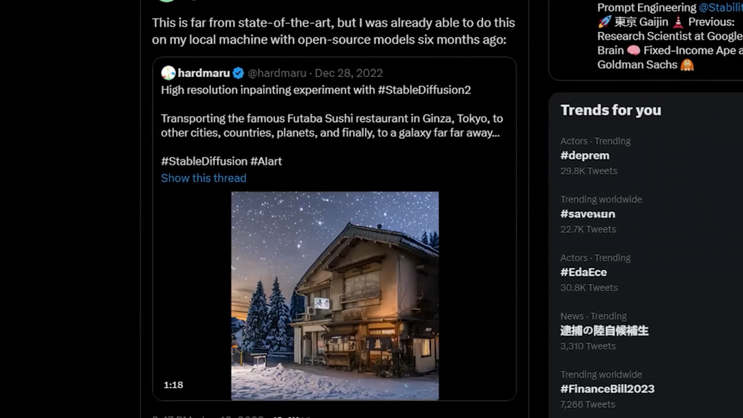Click hardmaru's profile avatar in quoted tweet
The image size is (743, 418).
click(168, 73)
